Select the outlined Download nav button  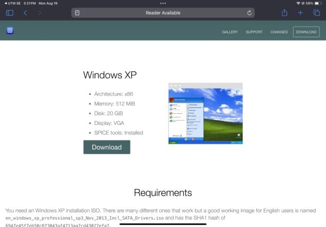click(x=306, y=32)
